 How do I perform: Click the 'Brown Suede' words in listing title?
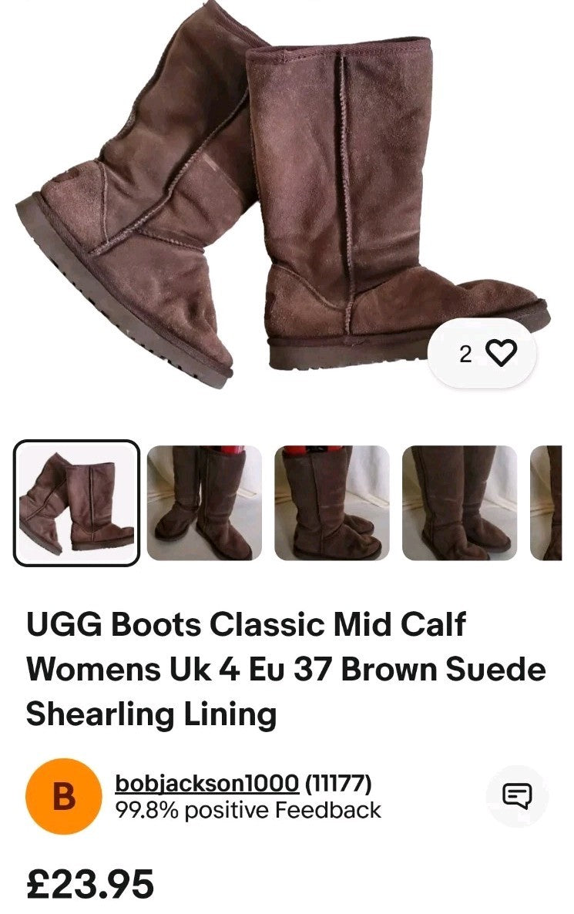tap(444, 669)
